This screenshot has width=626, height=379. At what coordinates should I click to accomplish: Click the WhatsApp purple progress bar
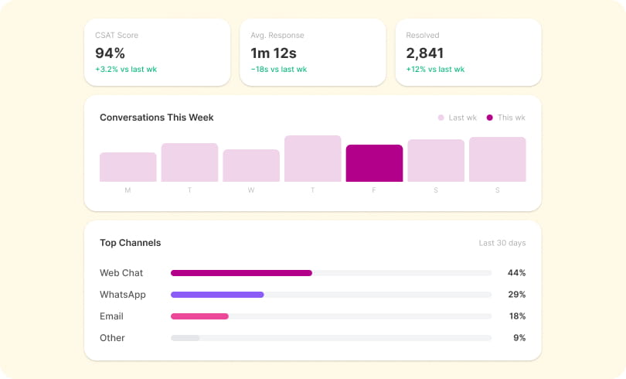tap(217, 295)
